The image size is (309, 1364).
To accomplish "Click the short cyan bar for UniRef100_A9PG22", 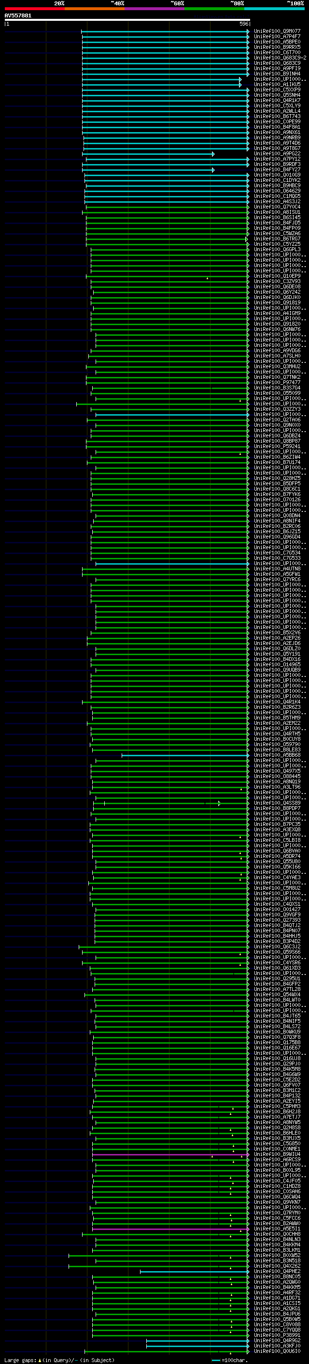I will pyautogui.click(x=148, y=154).
